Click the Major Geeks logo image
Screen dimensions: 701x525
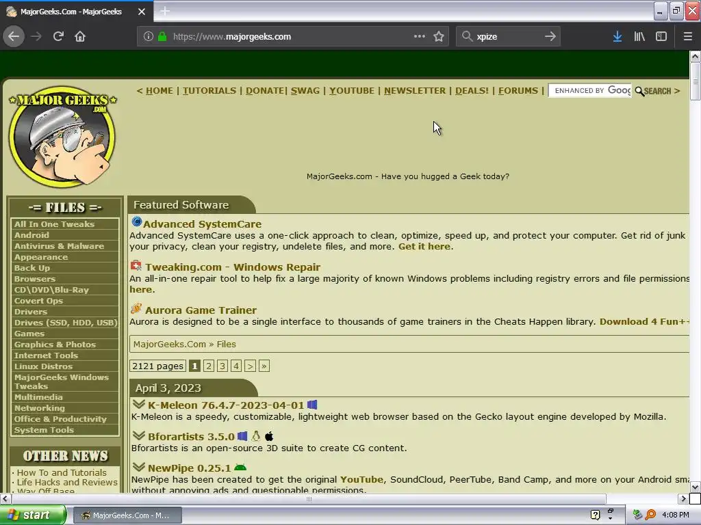point(62,137)
